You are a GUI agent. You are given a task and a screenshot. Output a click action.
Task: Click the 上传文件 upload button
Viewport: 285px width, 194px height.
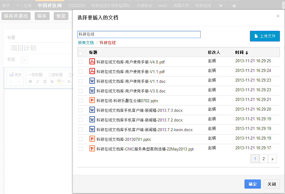(x=265, y=36)
